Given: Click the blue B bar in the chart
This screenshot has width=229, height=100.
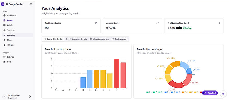Looking at the screenshot, I should click(x=83, y=83).
